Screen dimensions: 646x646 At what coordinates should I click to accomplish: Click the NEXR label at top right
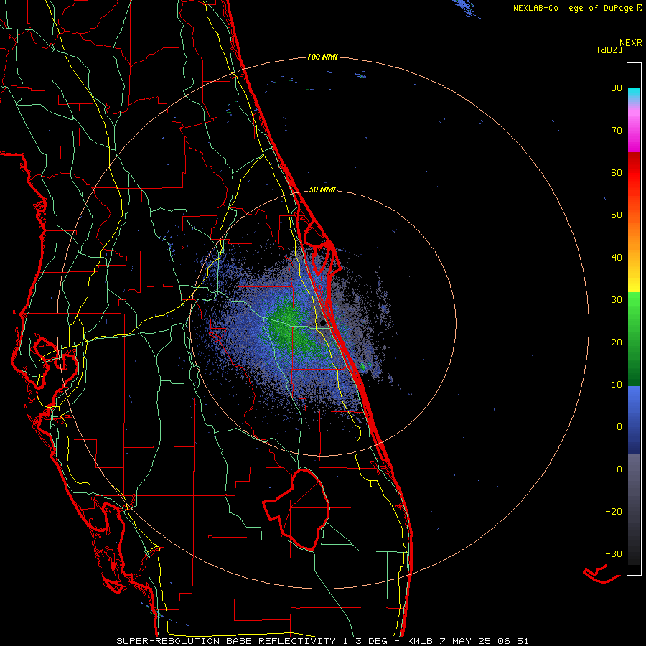tap(631, 42)
